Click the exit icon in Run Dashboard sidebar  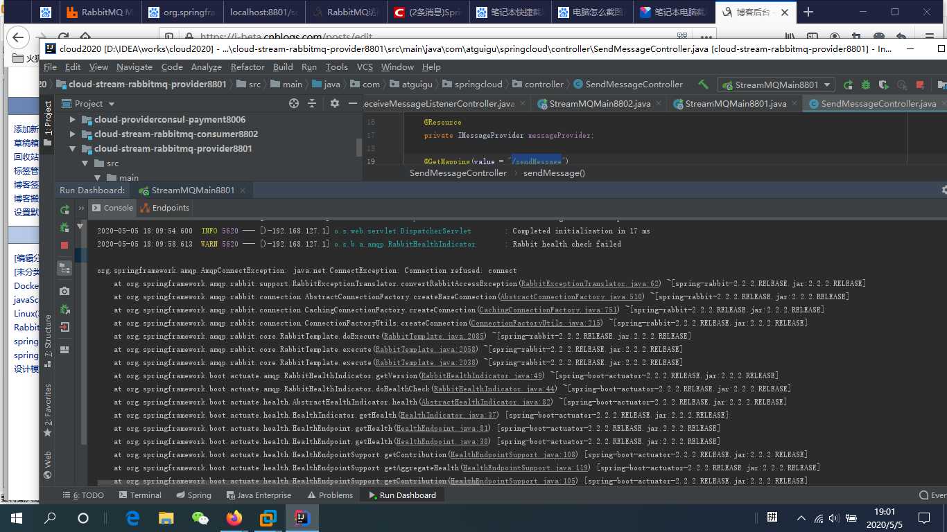(64, 326)
